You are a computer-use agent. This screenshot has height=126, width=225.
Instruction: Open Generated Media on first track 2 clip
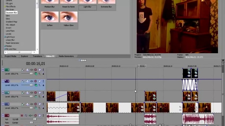click(189, 70)
